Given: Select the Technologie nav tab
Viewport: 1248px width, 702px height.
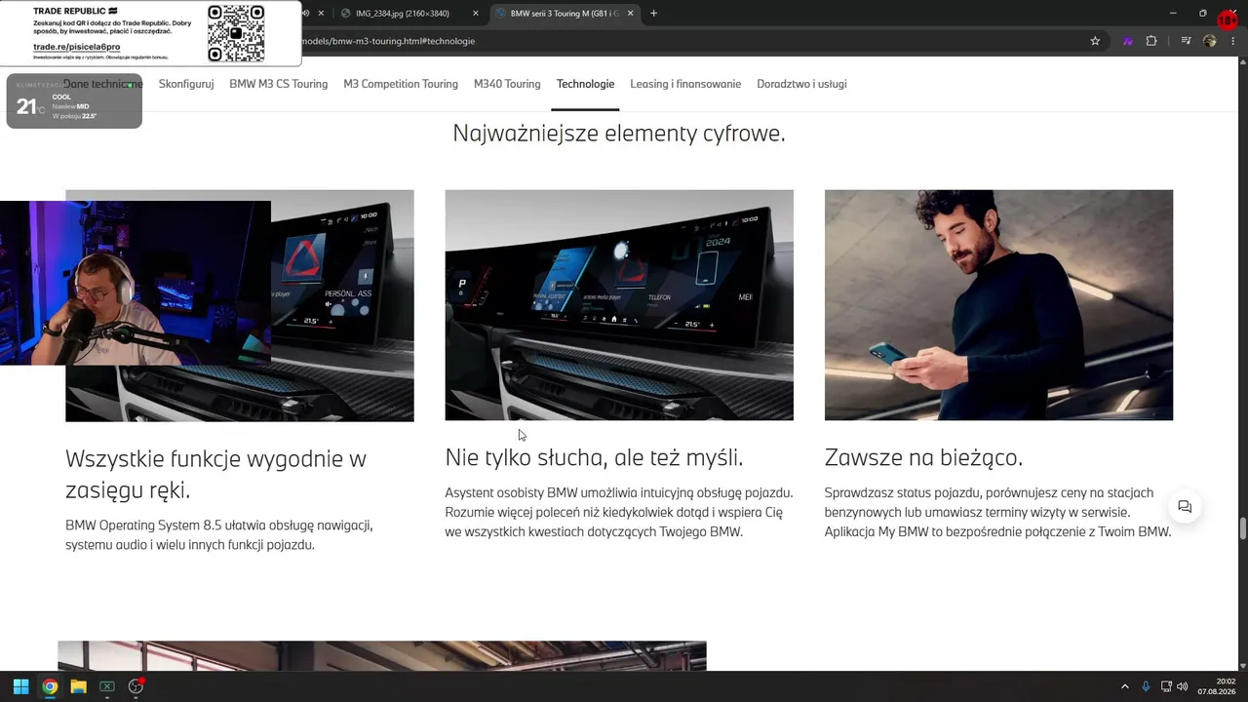Looking at the screenshot, I should click(x=585, y=84).
